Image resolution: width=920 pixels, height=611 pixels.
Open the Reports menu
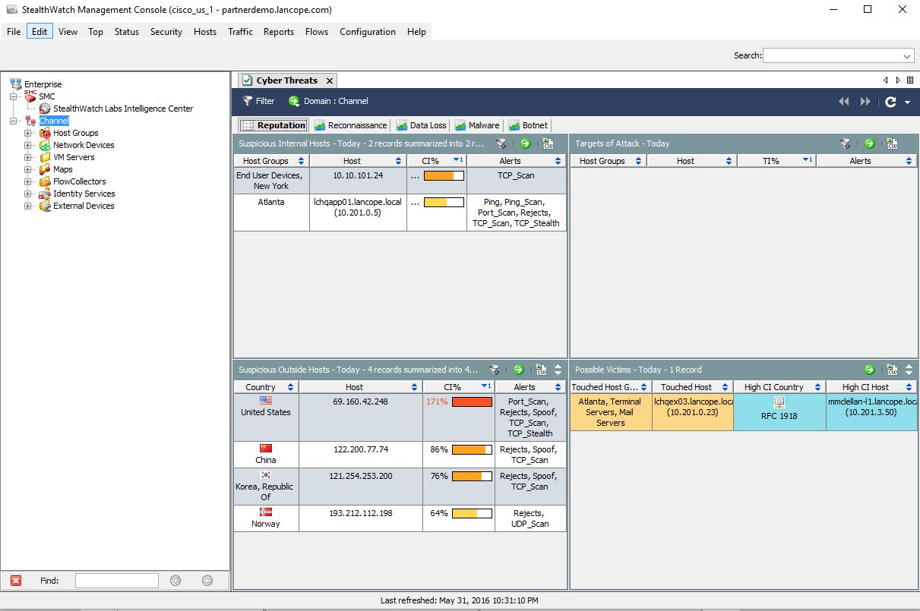[x=279, y=32]
